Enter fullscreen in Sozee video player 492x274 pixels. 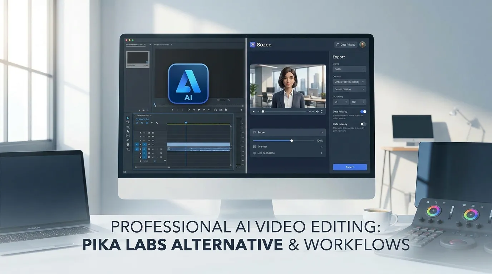pos(322,112)
